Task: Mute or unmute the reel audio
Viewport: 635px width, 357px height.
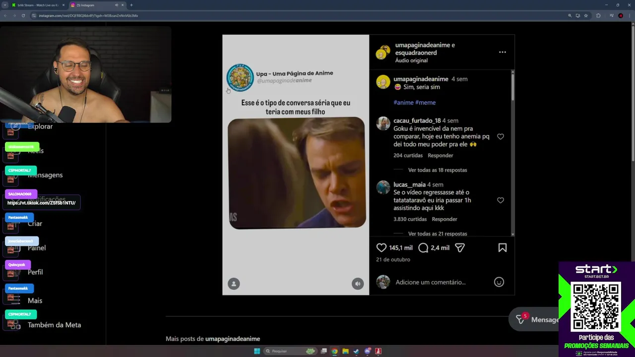Action: [x=358, y=284]
